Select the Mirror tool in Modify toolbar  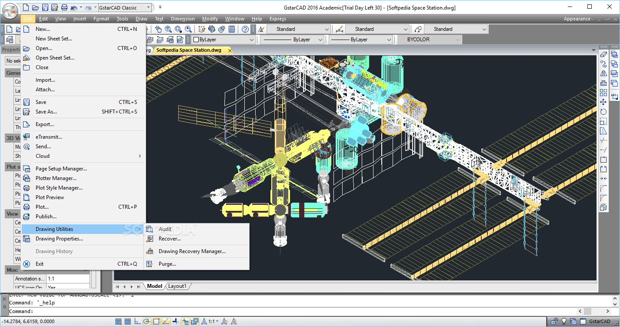tap(603, 73)
